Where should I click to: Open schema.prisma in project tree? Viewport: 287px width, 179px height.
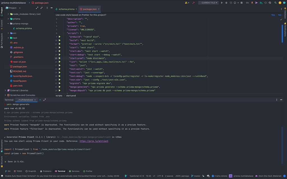tap(24, 28)
